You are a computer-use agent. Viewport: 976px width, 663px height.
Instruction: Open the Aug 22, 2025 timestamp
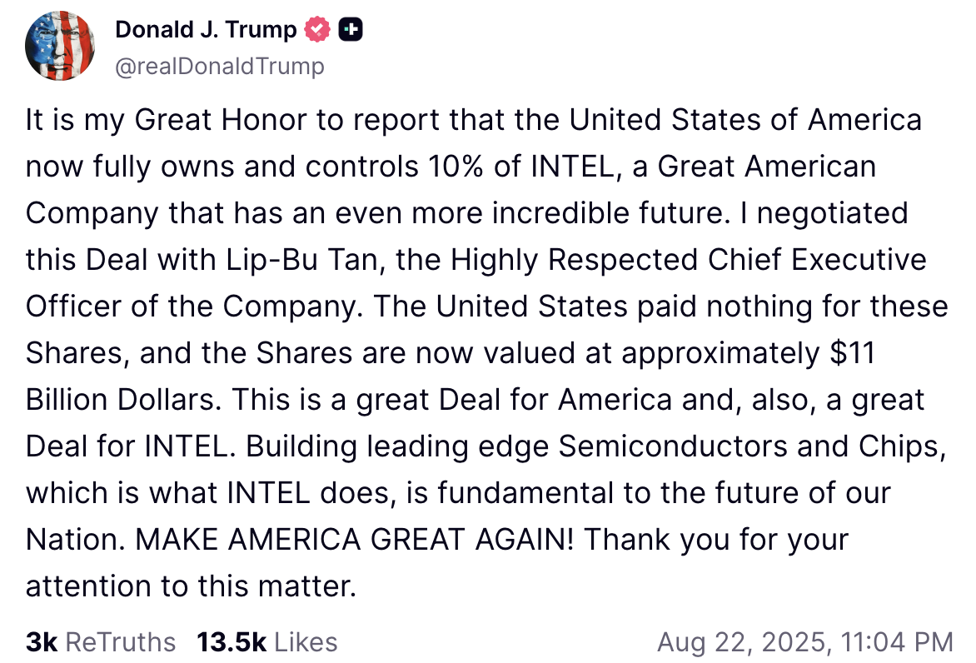(x=805, y=642)
